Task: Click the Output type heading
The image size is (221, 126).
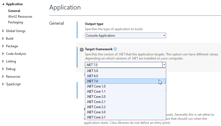Action: click(x=94, y=24)
